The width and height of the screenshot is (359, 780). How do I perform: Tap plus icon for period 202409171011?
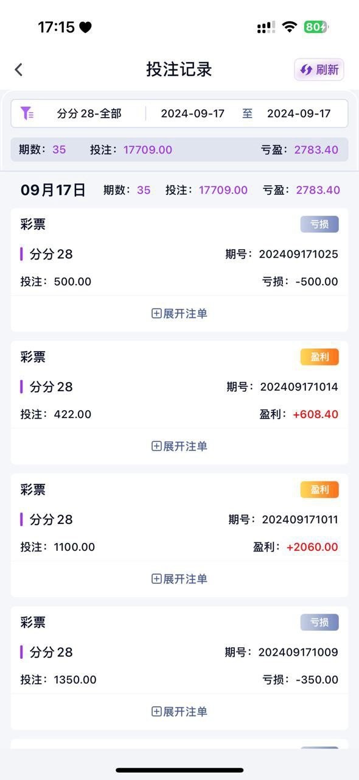[x=156, y=579]
